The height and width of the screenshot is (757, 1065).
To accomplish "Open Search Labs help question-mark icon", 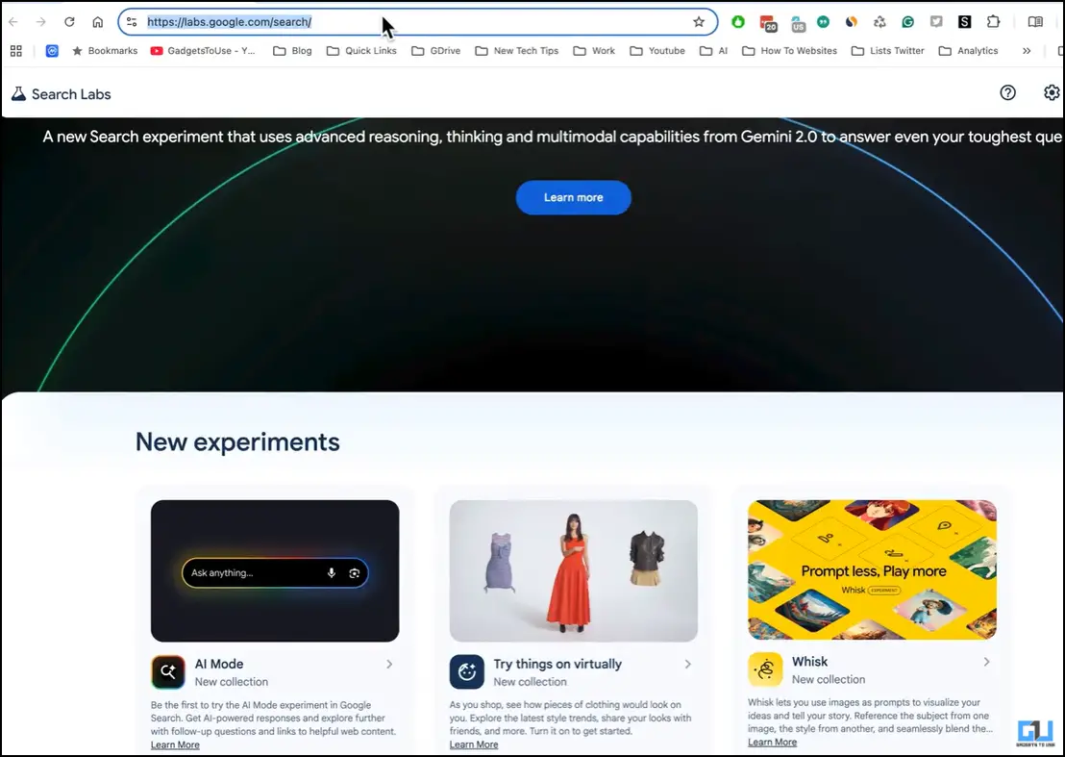I will click(x=1008, y=92).
